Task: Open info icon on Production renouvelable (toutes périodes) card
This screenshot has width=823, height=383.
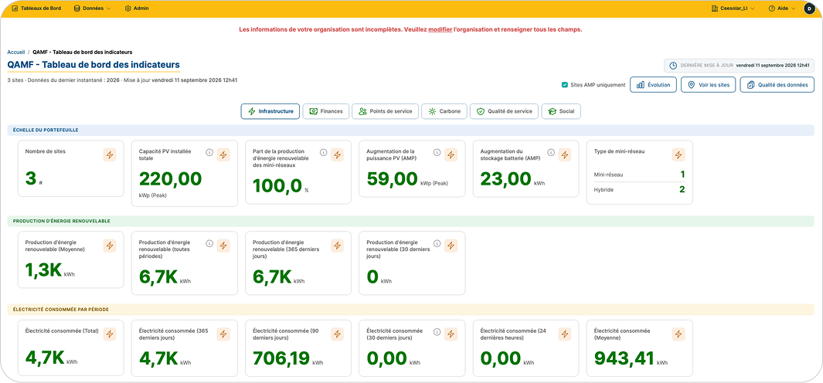Action: 209,243
